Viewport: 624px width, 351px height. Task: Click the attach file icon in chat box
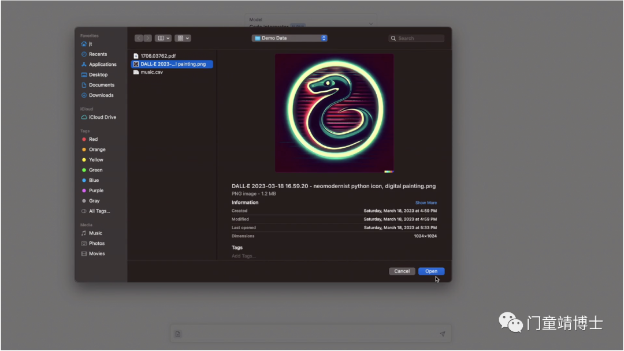click(178, 334)
